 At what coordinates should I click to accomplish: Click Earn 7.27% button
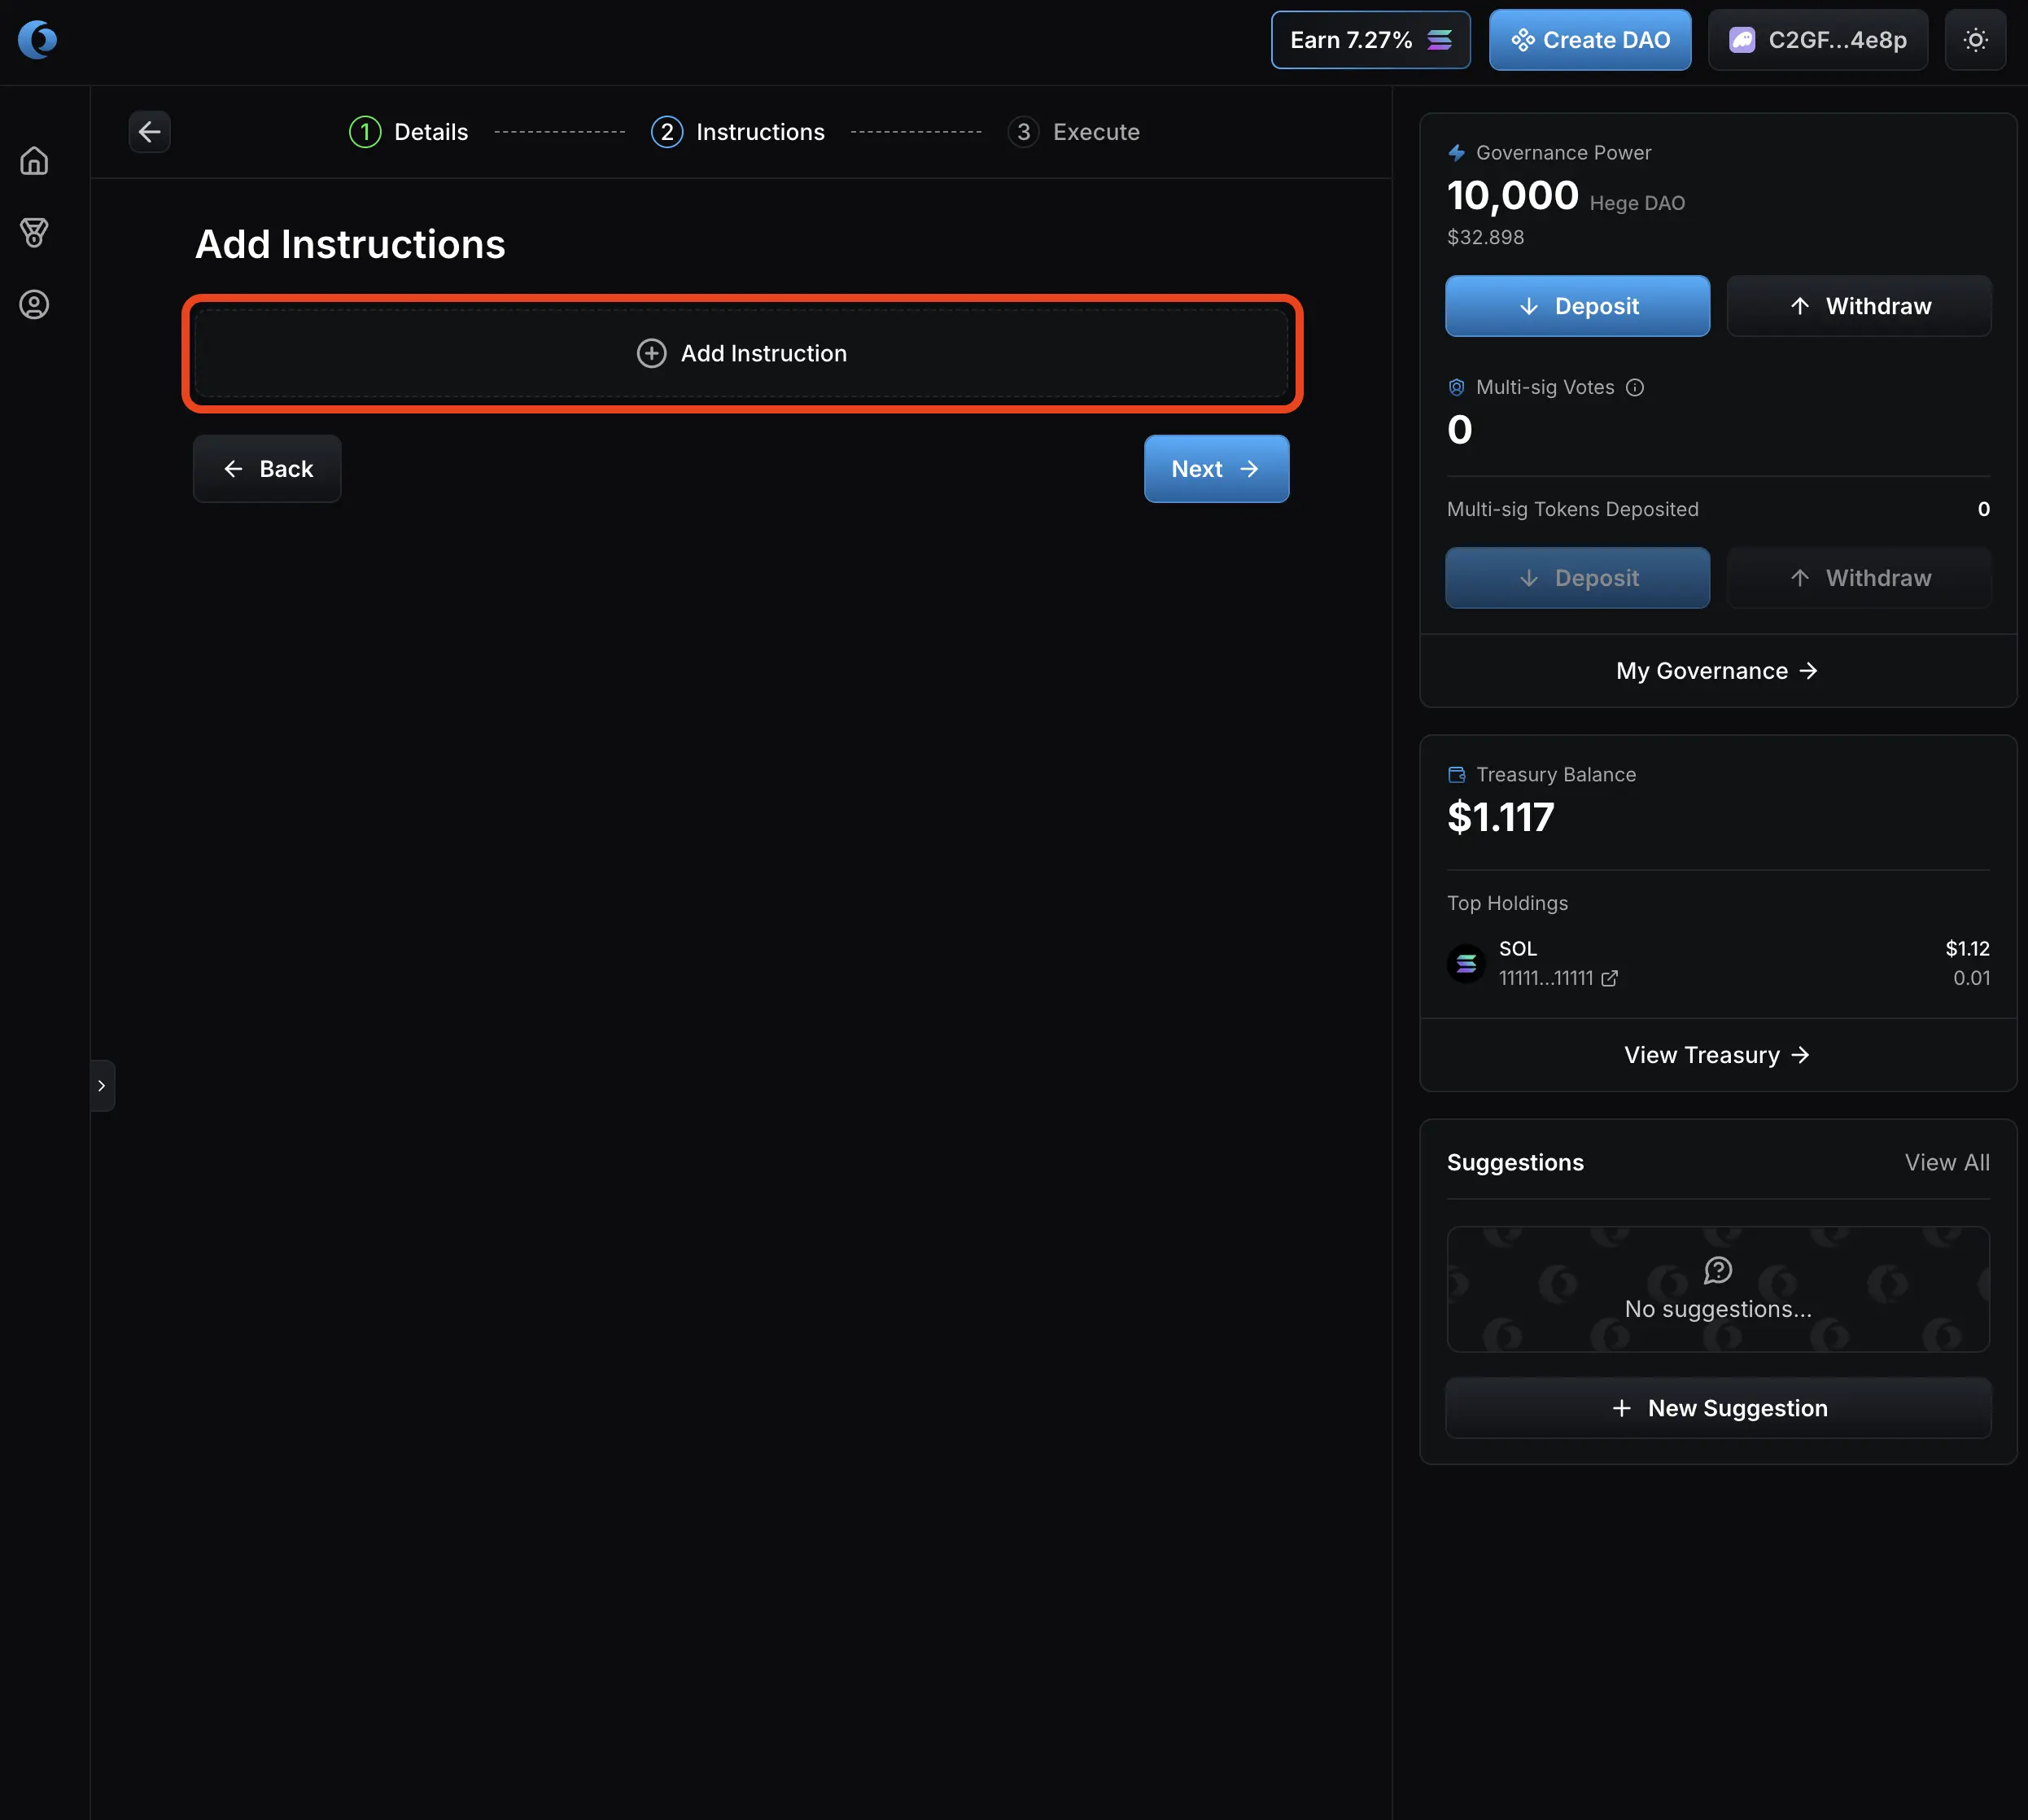pyautogui.click(x=1370, y=40)
